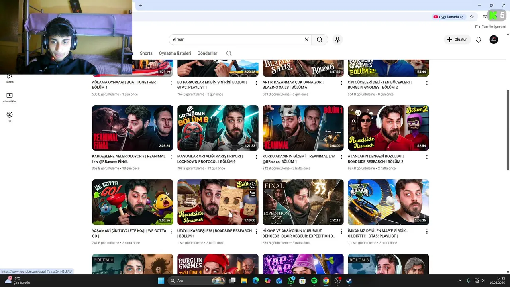Show hidden system tray icons
Screen dimensions: 510x287
click(460, 281)
